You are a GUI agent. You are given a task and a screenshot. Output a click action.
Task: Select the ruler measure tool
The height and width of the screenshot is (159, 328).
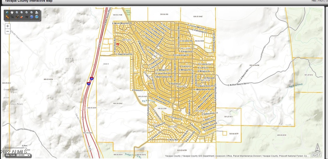7,17
